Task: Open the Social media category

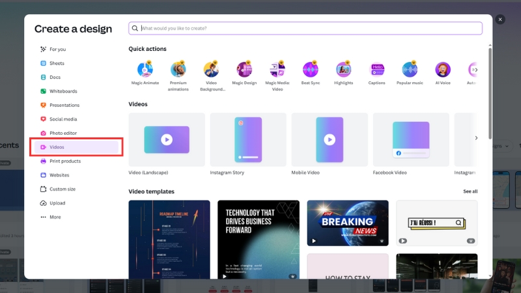Action: 63,119
